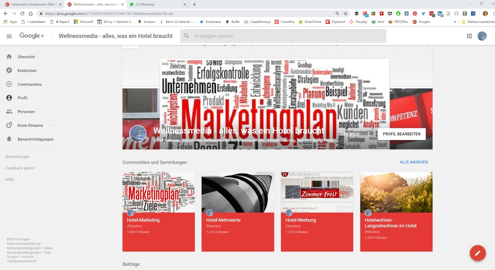Click the Übersicht home icon
Screen dimensions: 495x270
tap(9, 57)
